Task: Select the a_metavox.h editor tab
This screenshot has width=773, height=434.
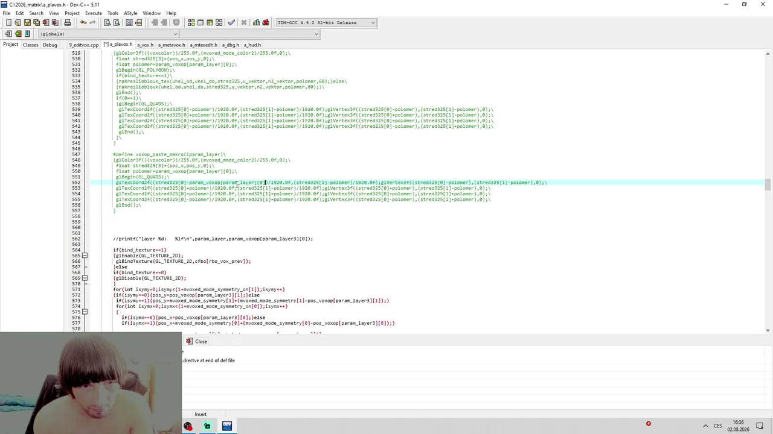Action: pyautogui.click(x=172, y=45)
